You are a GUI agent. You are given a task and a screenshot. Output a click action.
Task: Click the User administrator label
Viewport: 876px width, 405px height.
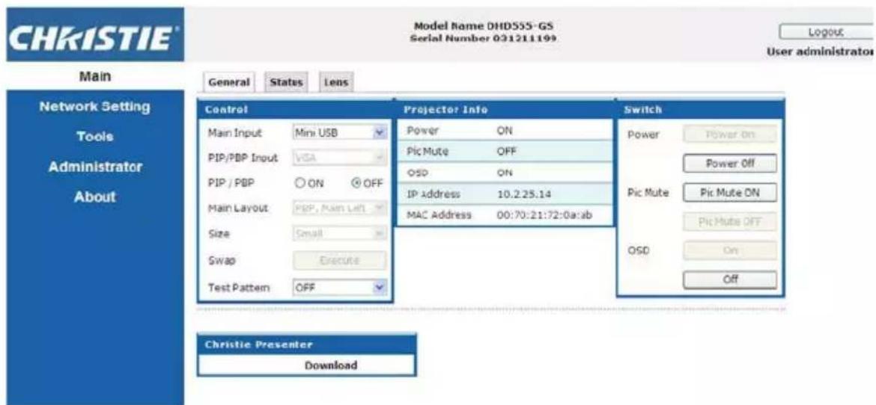pyautogui.click(x=821, y=52)
